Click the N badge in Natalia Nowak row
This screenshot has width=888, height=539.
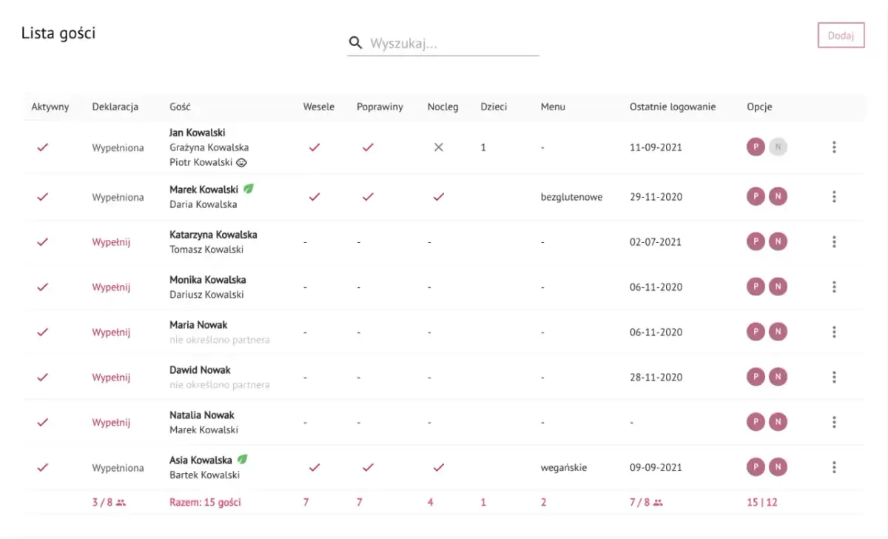point(778,422)
